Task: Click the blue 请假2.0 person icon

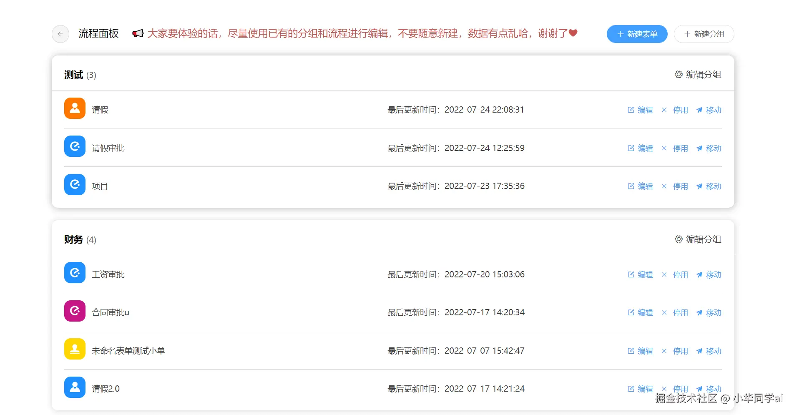Action: point(75,387)
